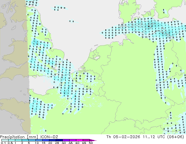The width and height of the screenshot is (186, 144).
Task: Select the 35–40 mm legend color swatch
Action: [x=72, y=140]
